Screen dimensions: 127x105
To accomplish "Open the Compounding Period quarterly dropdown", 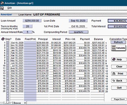I will (78, 32).
